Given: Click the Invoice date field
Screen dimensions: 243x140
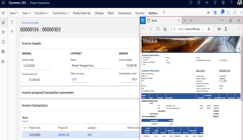Looking at the screenshot, I should click(36, 66).
